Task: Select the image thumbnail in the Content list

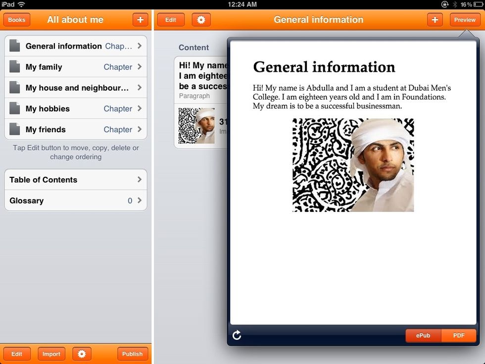Action: coord(196,126)
